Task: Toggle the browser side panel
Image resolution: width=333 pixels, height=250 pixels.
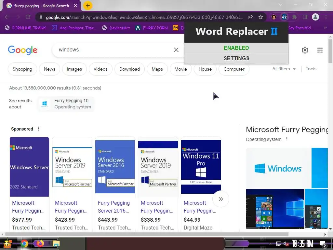Action: click(305, 17)
